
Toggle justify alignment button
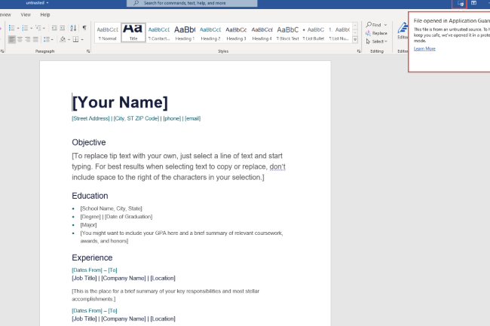coord(37,39)
